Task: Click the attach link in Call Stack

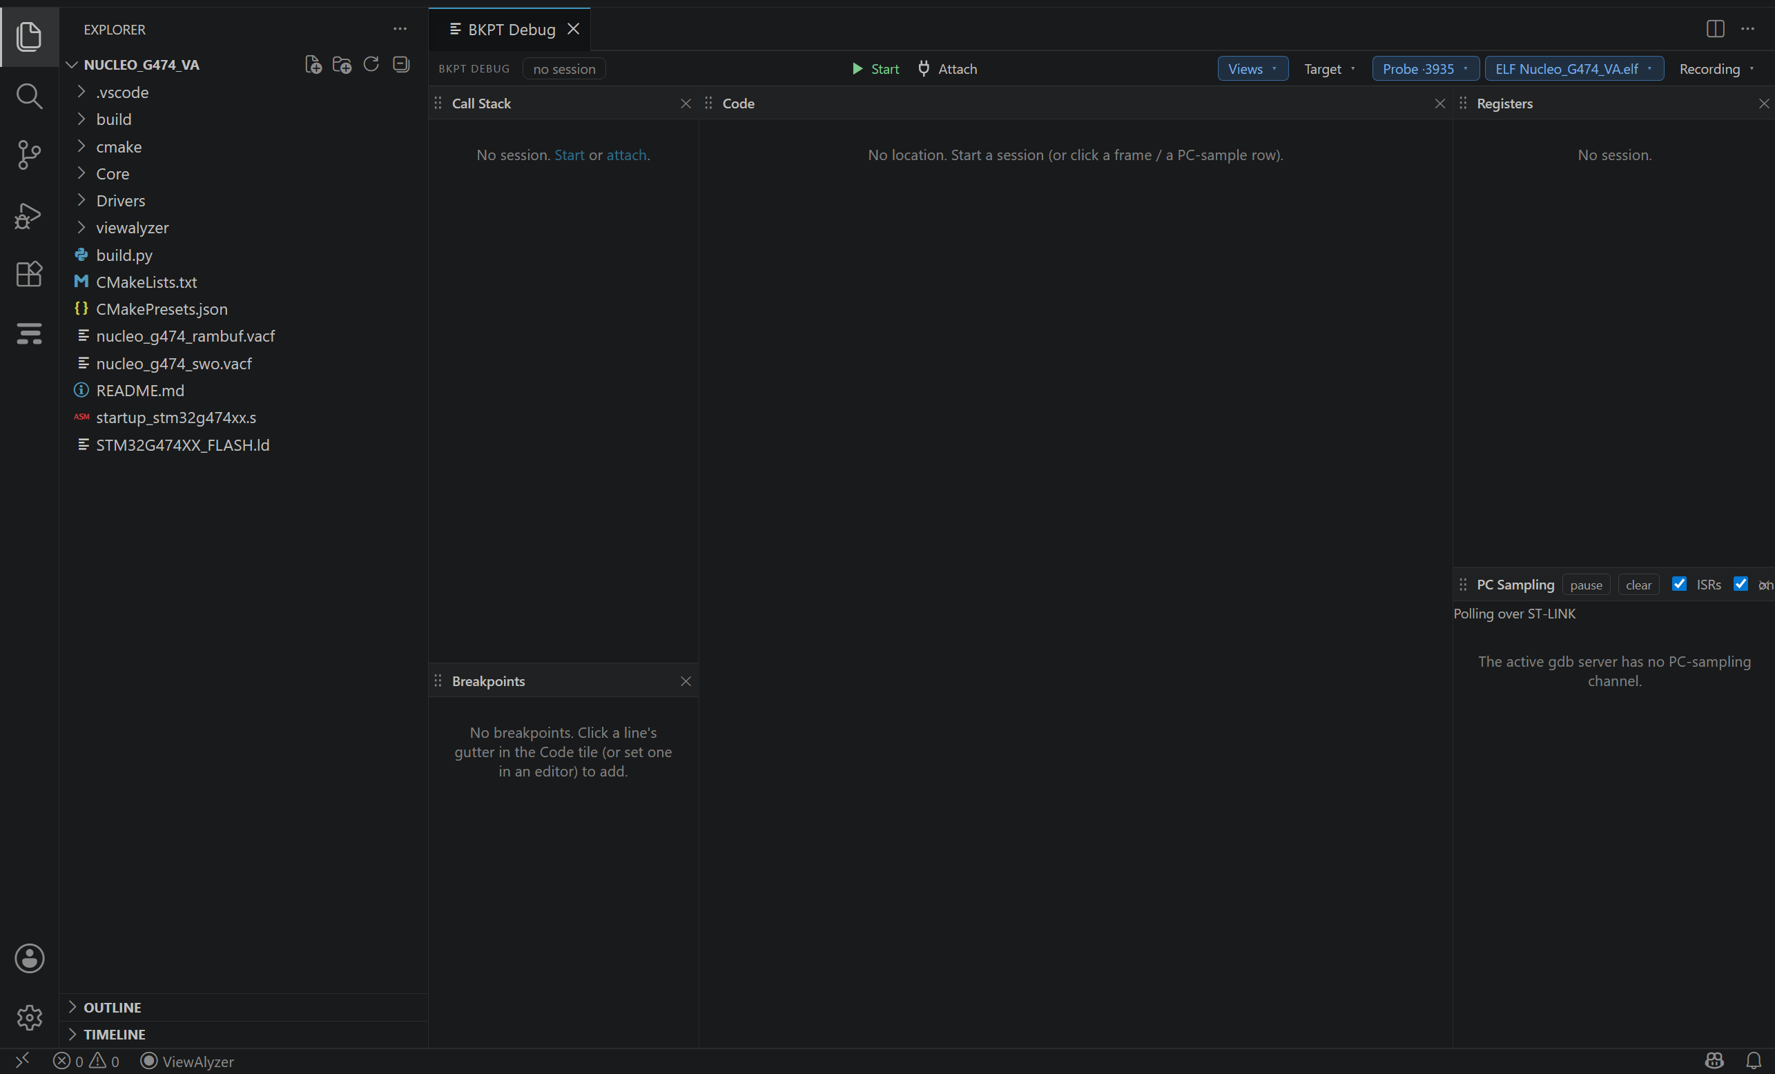Action: click(626, 155)
